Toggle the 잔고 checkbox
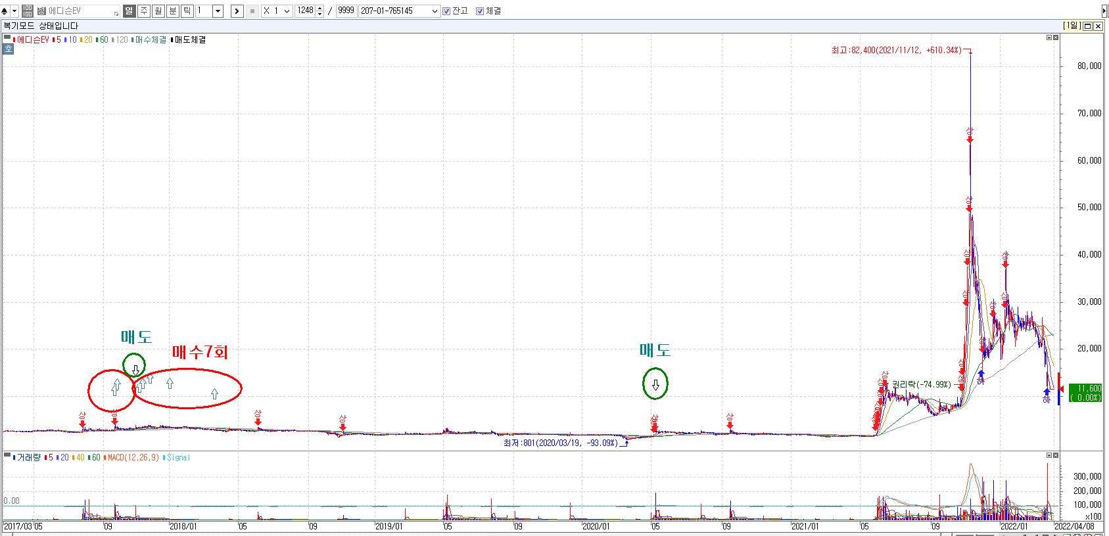 pyautogui.click(x=447, y=11)
